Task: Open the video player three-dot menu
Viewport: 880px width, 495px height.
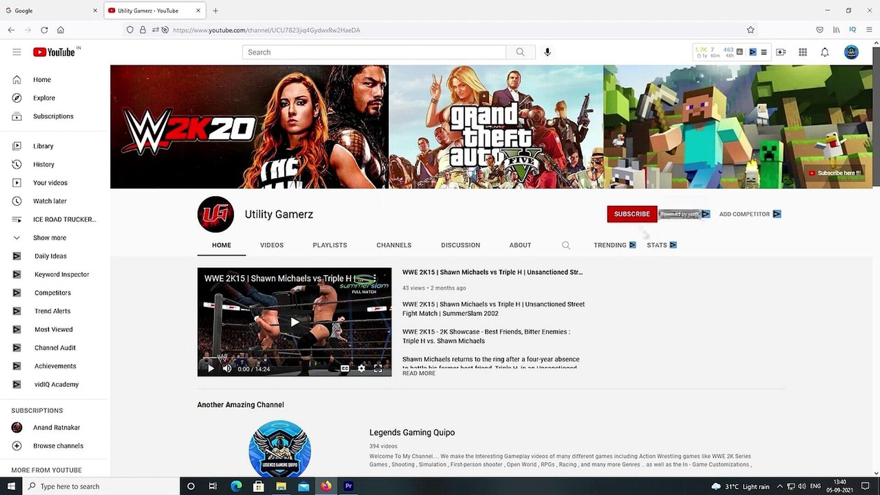Action: (x=374, y=278)
